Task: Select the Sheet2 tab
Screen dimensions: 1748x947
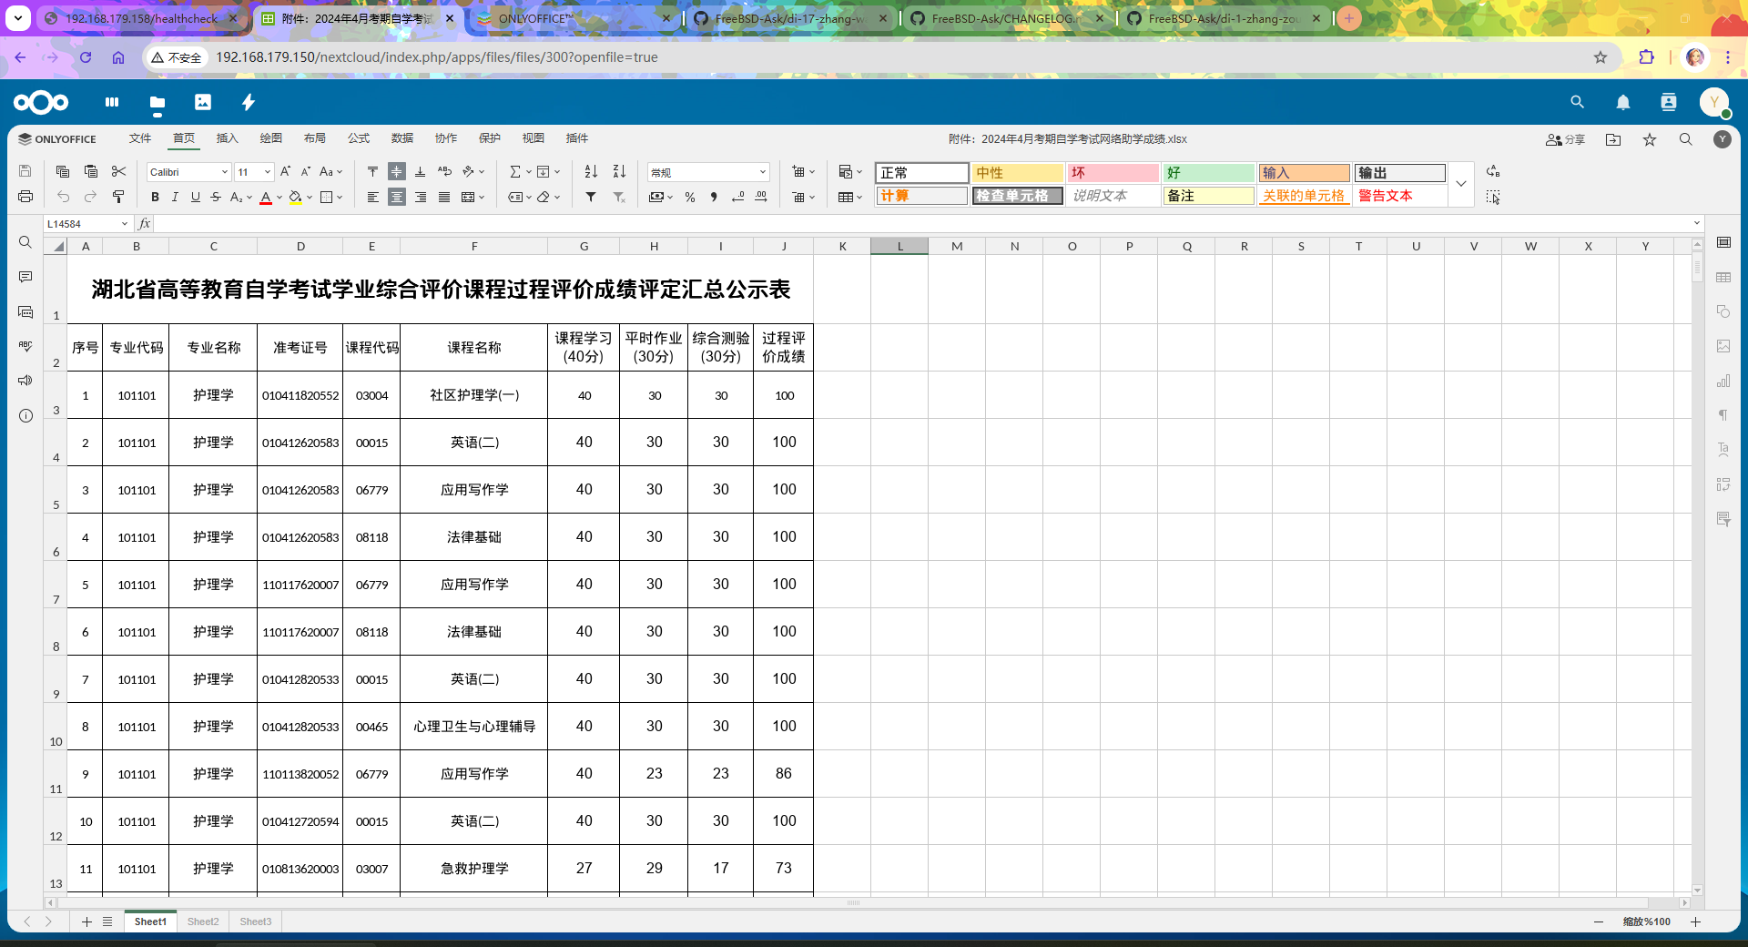Action: click(x=203, y=922)
